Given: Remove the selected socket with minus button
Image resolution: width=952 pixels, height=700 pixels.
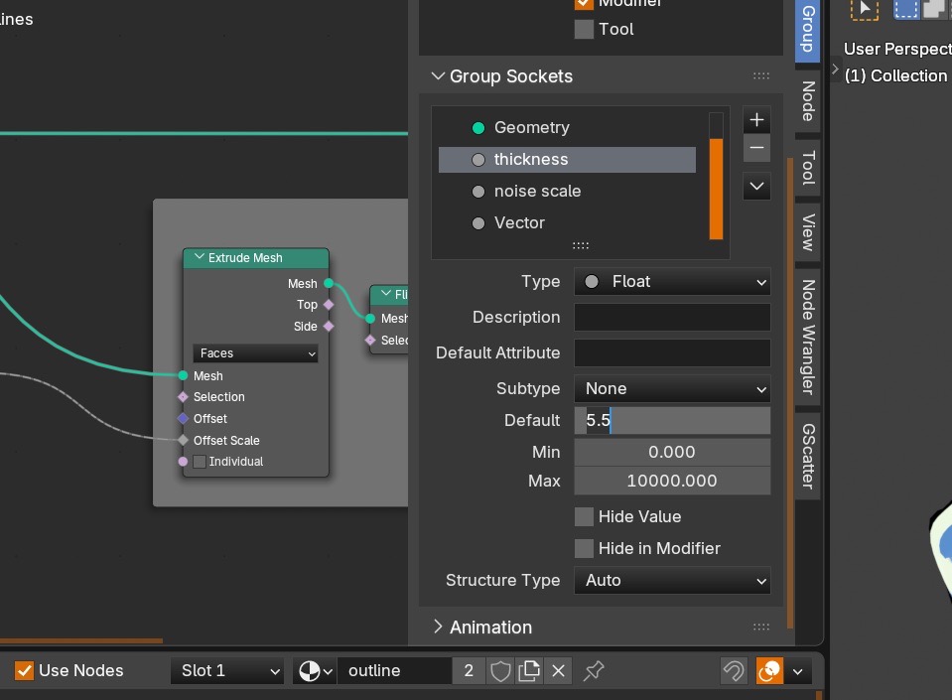Looking at the screenshot, I should click(x=756, y=148).
